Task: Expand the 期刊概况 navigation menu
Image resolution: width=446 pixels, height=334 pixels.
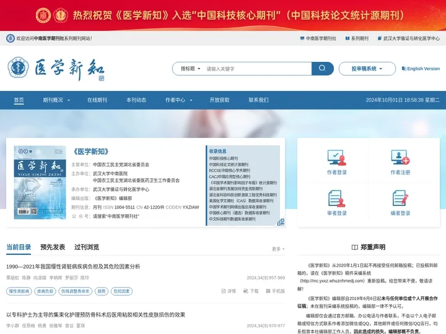Action: [x=56, y=100]
